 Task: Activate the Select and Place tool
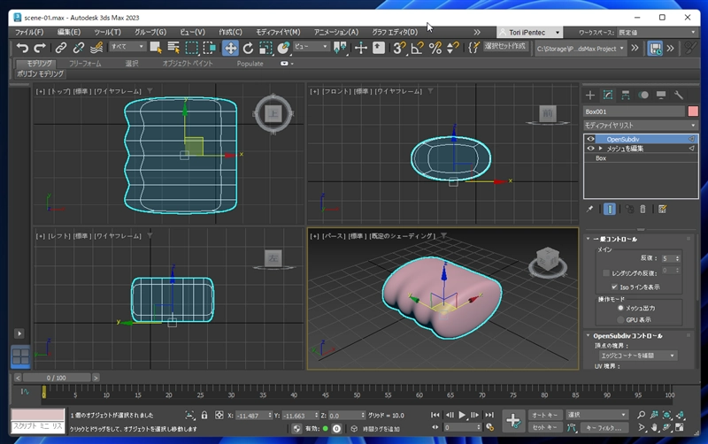point(283,48)
